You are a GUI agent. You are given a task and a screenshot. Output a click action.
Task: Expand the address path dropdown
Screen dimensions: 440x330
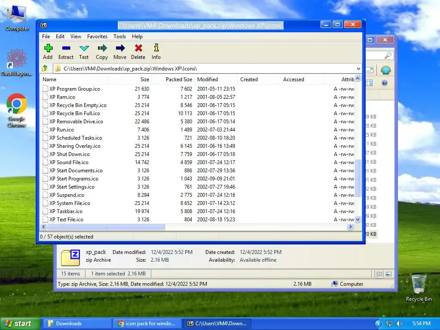(x=358, y=68)
